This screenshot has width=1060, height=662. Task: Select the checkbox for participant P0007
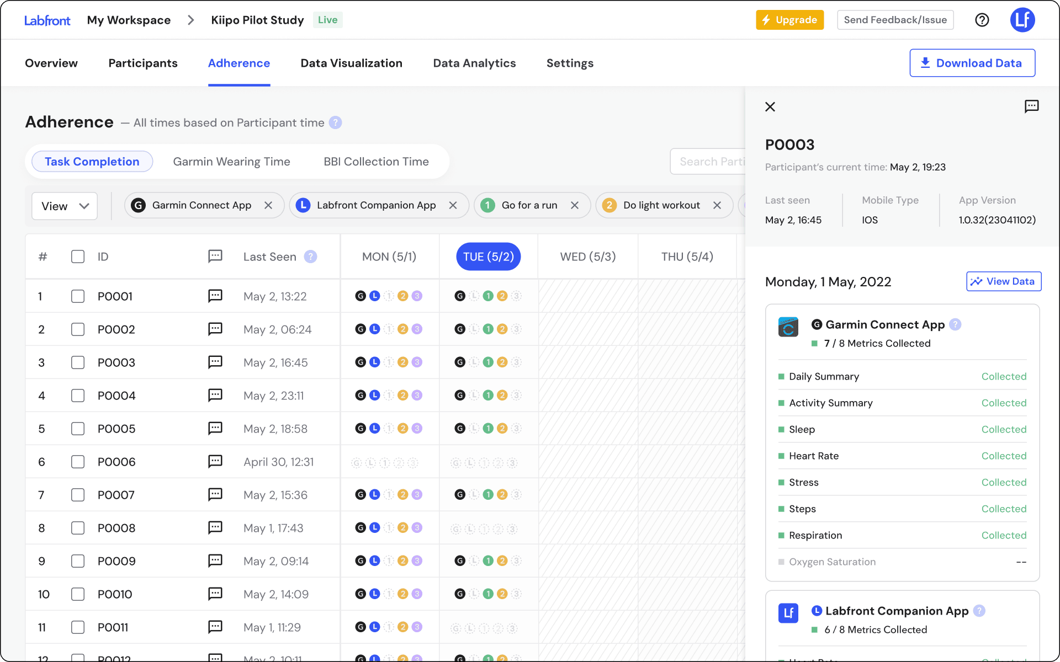tap(77, 495)
